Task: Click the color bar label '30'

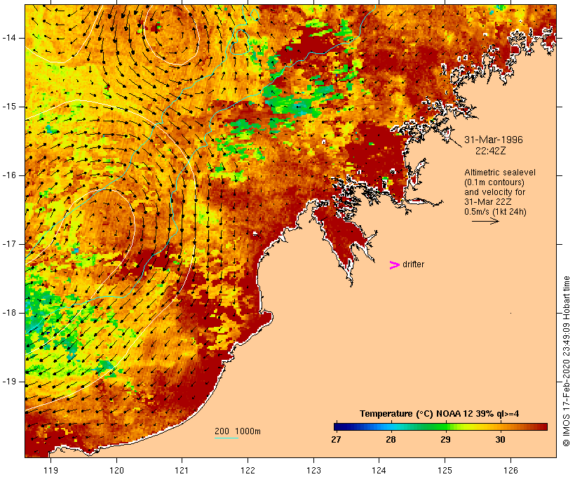Action: (500, 439)
